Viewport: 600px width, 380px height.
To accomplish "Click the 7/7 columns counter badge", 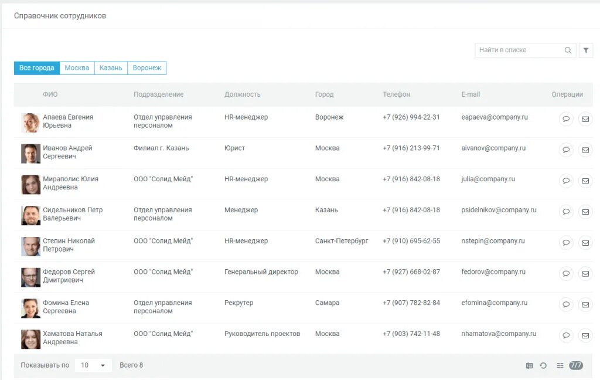I will [x=576, y=365].
